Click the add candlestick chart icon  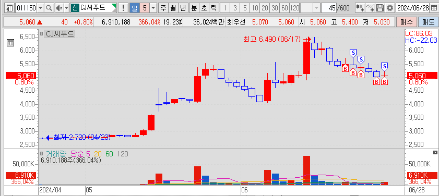(360, 8)
